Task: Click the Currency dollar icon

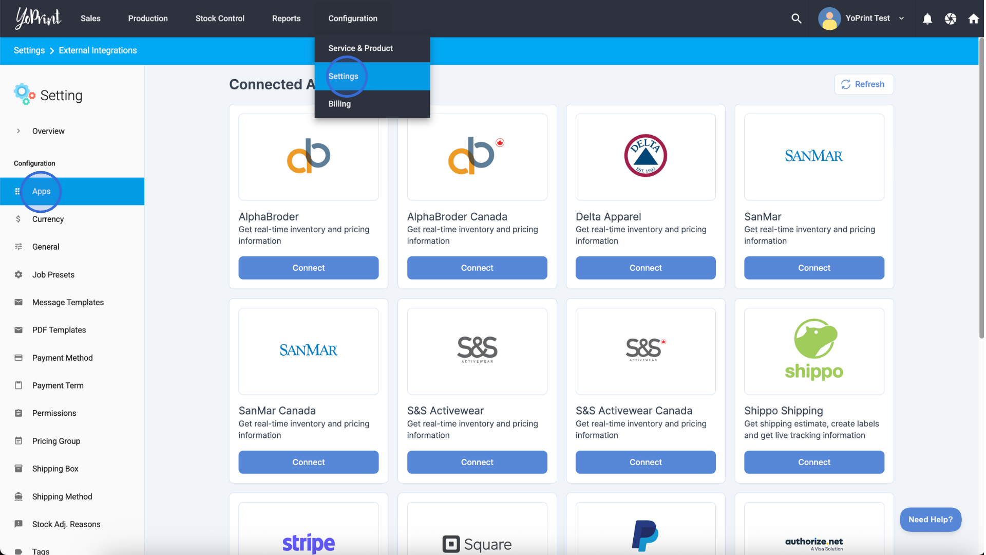Action: click(18, 219)
